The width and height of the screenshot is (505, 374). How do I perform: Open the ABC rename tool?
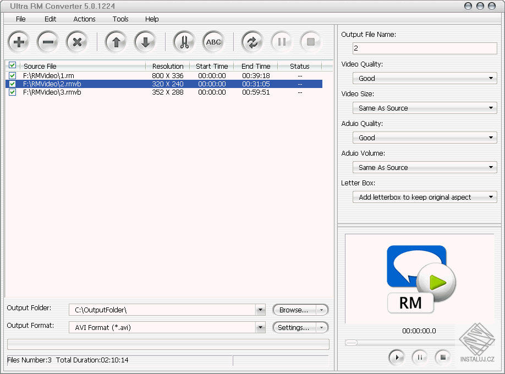pos(213,41)
